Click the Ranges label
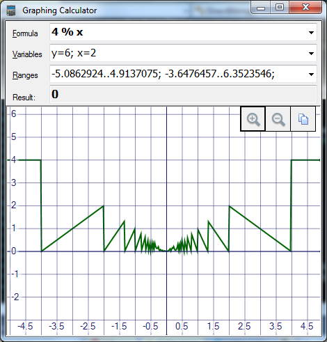The height and width of the screenshot is (342, 327). pyautogui.click(x=25, y=75)
